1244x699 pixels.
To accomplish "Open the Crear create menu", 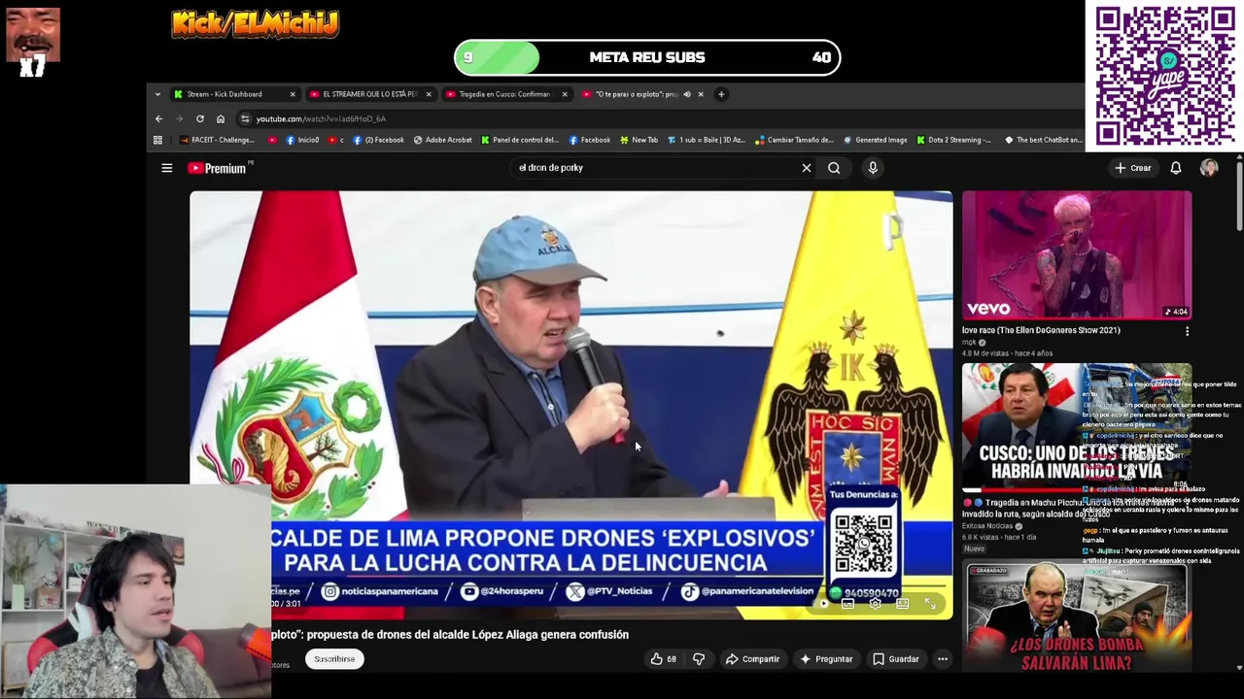I will click(x=1133, y=168).
